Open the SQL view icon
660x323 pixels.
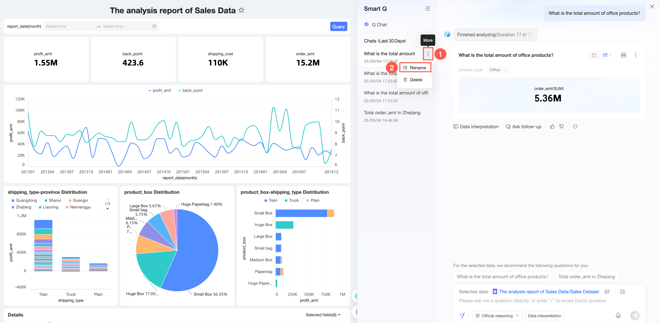[623, 55]
